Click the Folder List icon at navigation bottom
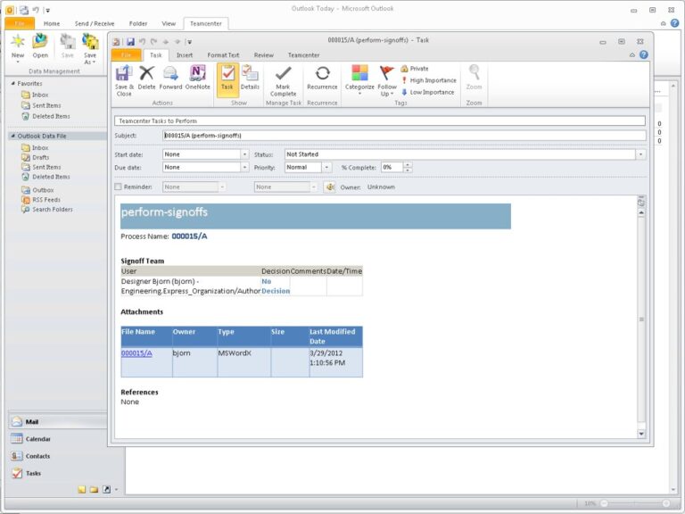The height and width of the screenshot is (514, 685). [94, 490]
